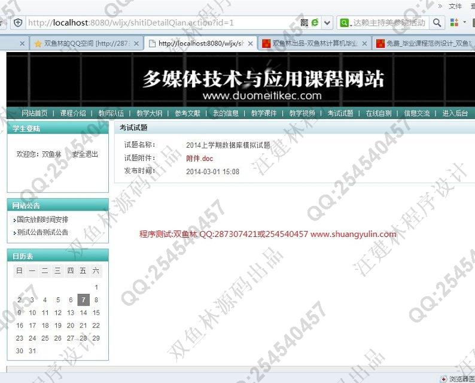475x383 pixels.
Task: Select highlighted day 7 in the calendar
Action: [83, 300]
